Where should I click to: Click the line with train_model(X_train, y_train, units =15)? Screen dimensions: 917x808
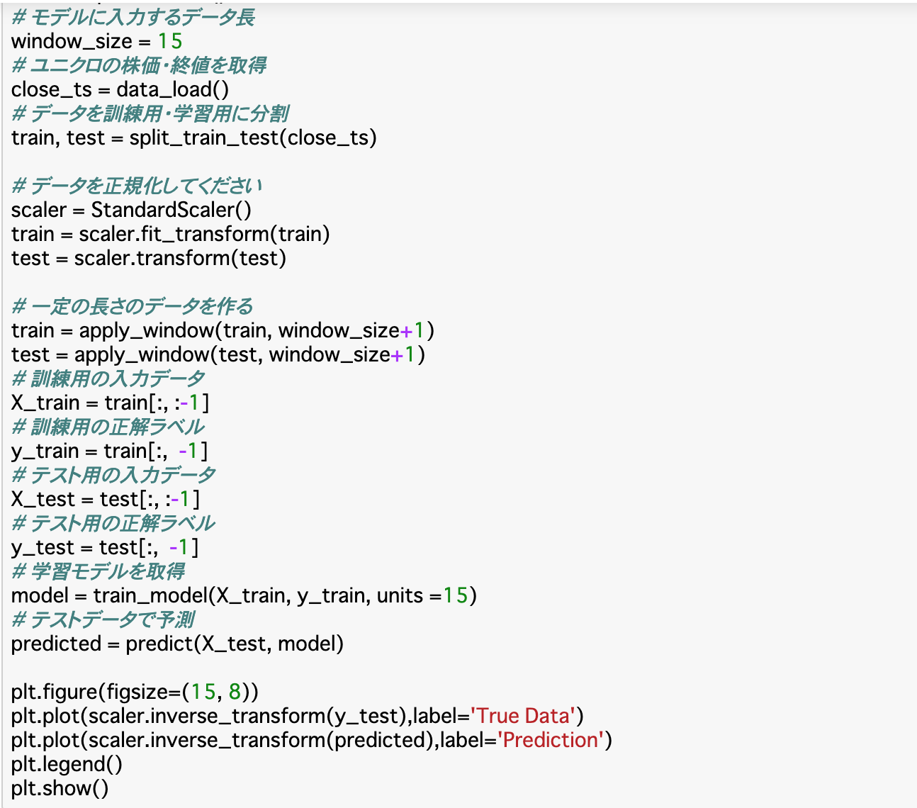pos(244,595)
